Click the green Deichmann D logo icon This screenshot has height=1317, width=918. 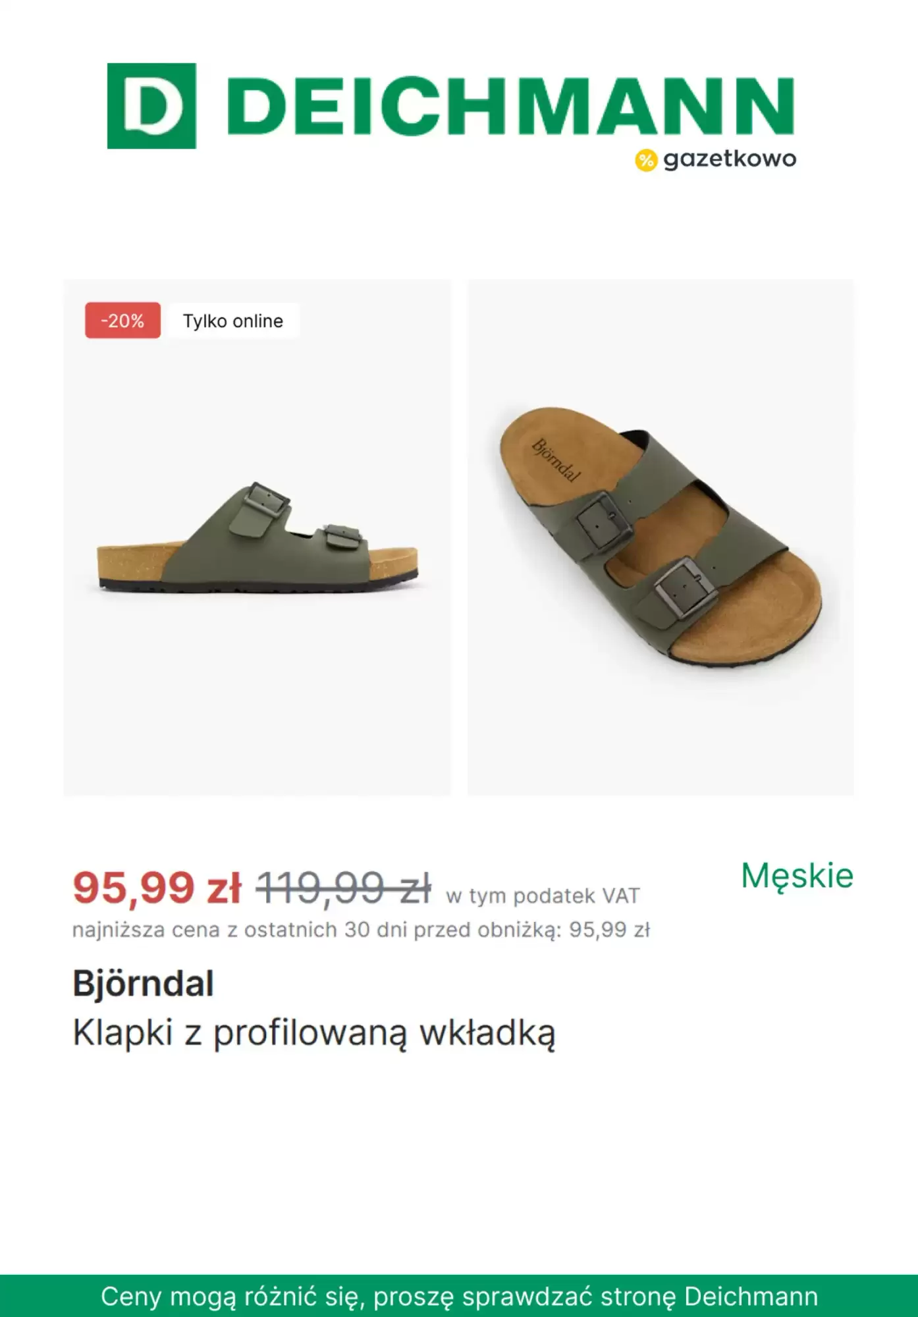tap(151, 106)
